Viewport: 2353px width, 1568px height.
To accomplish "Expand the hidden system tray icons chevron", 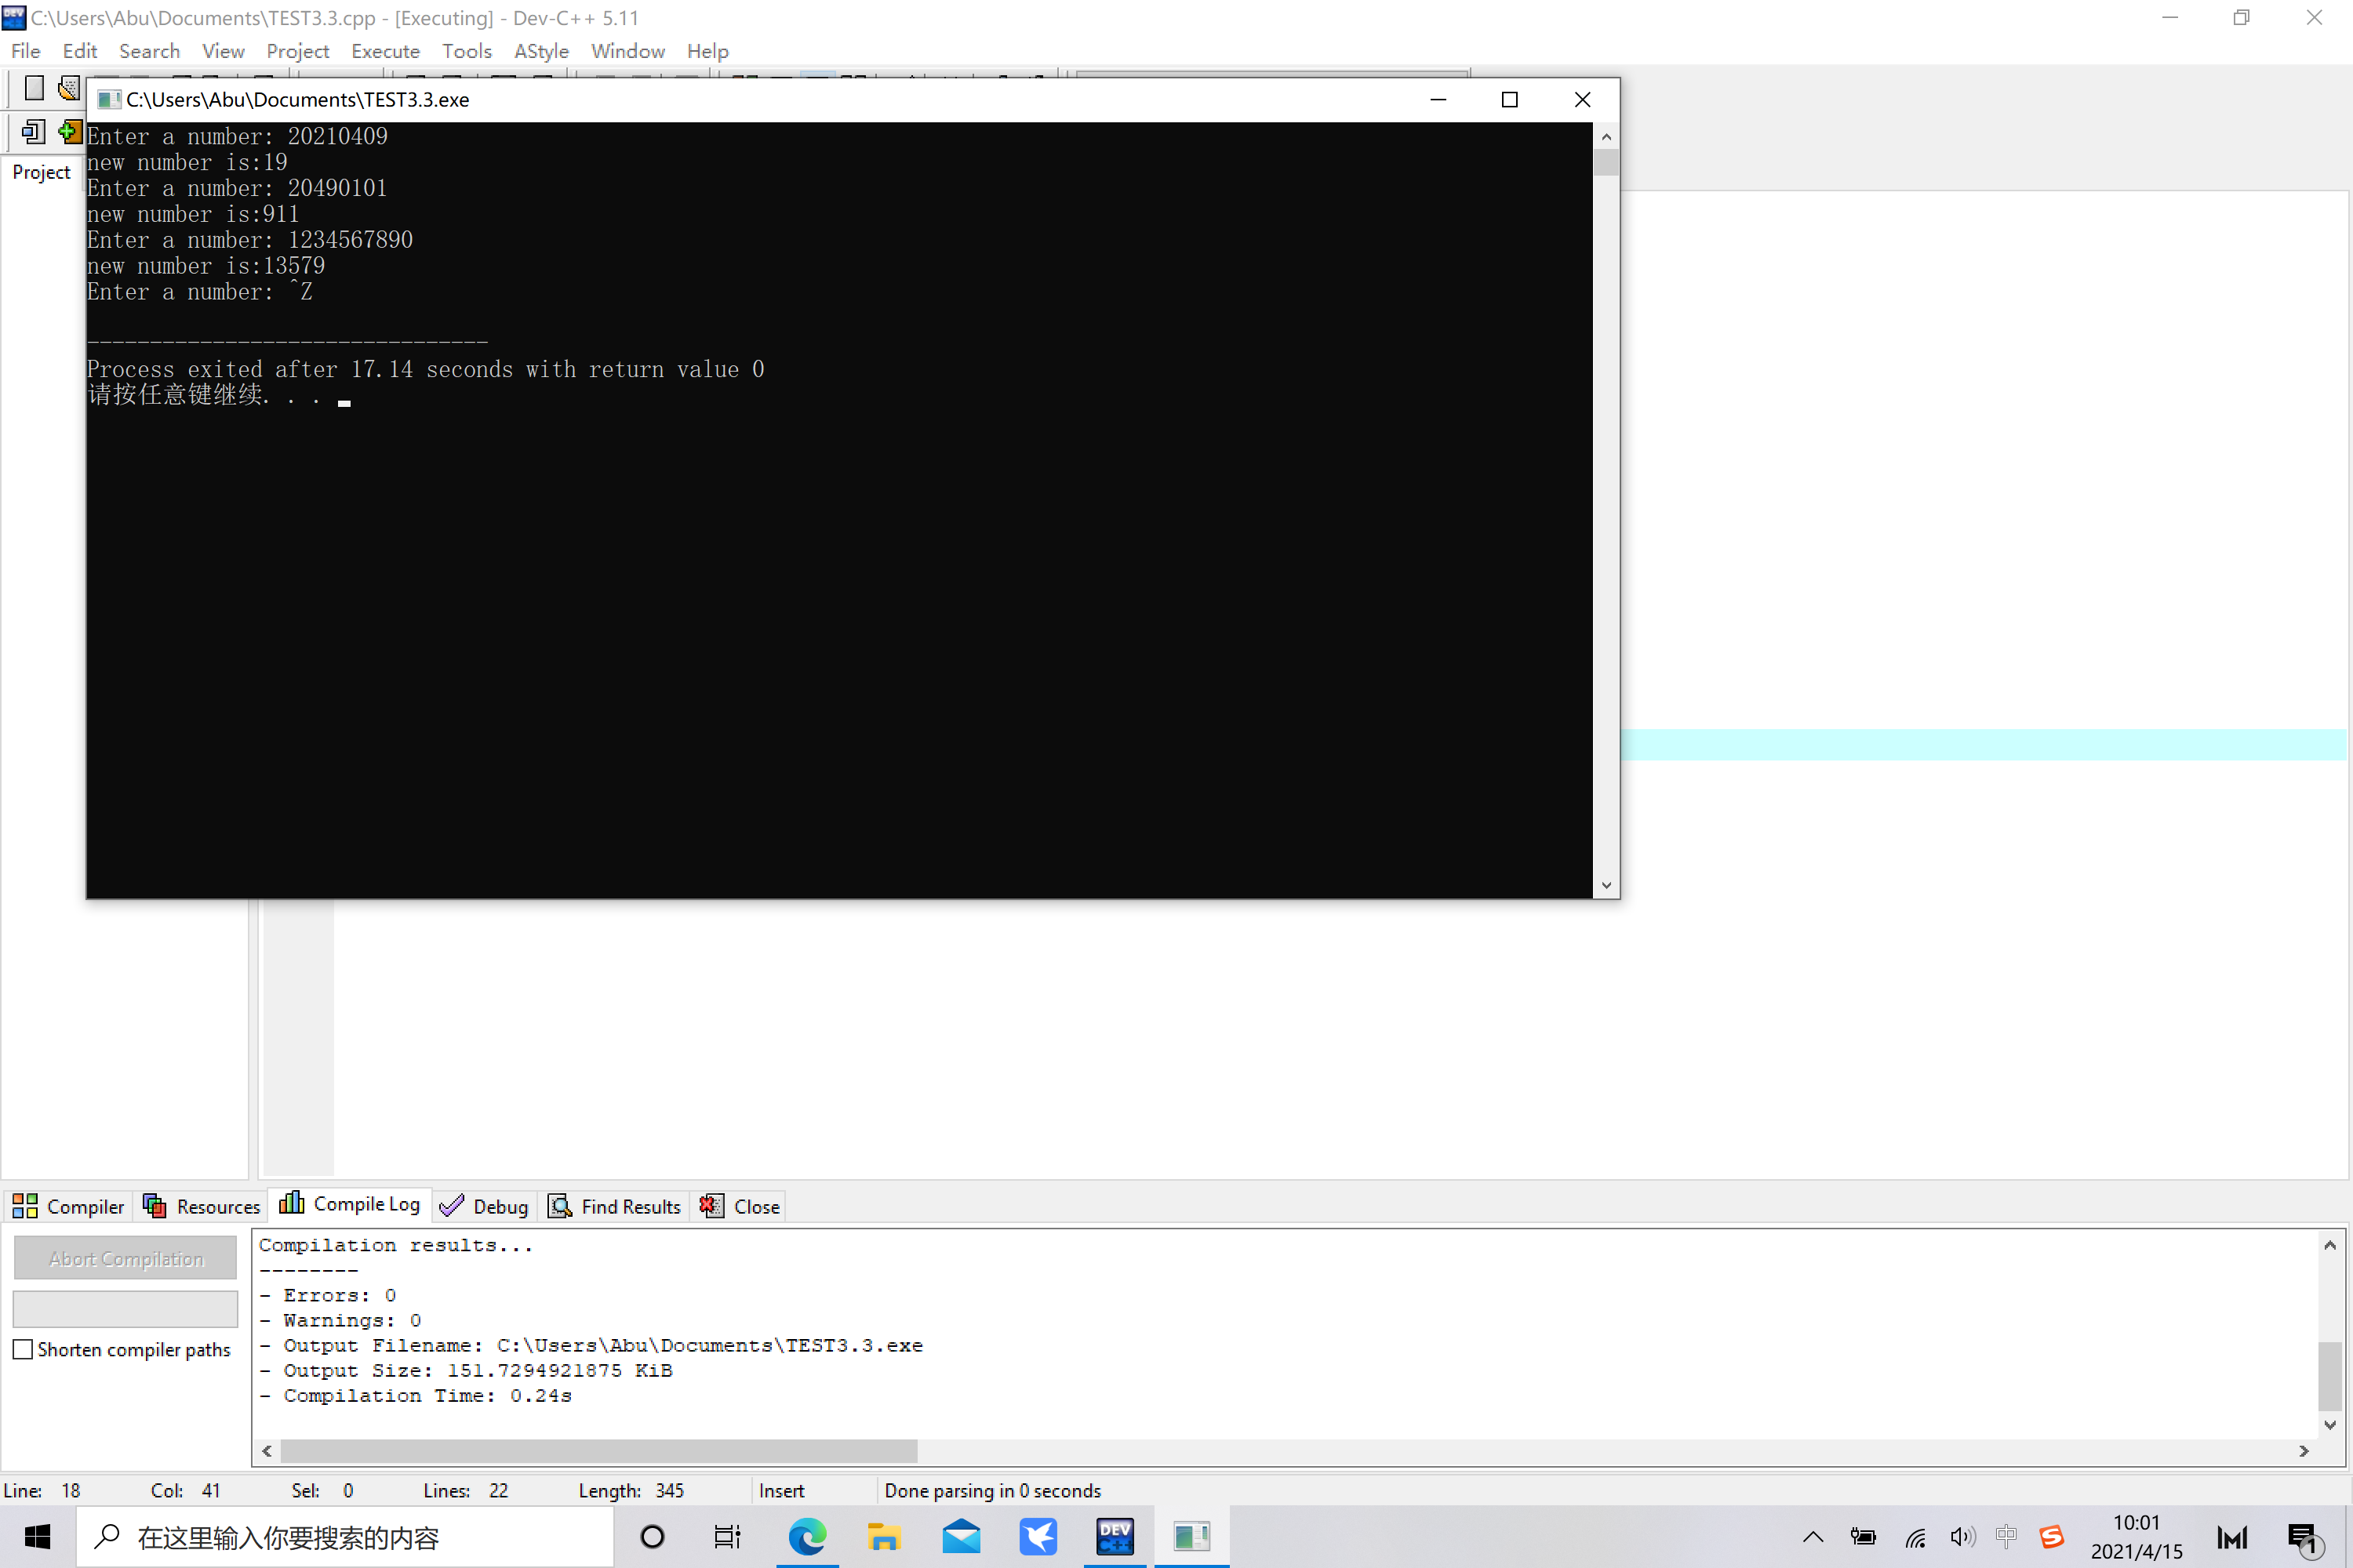I will point(1813,1537).
